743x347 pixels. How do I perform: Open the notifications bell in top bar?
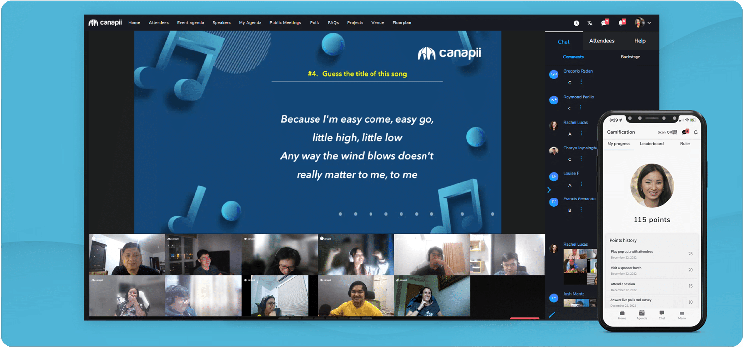(621, 22)
